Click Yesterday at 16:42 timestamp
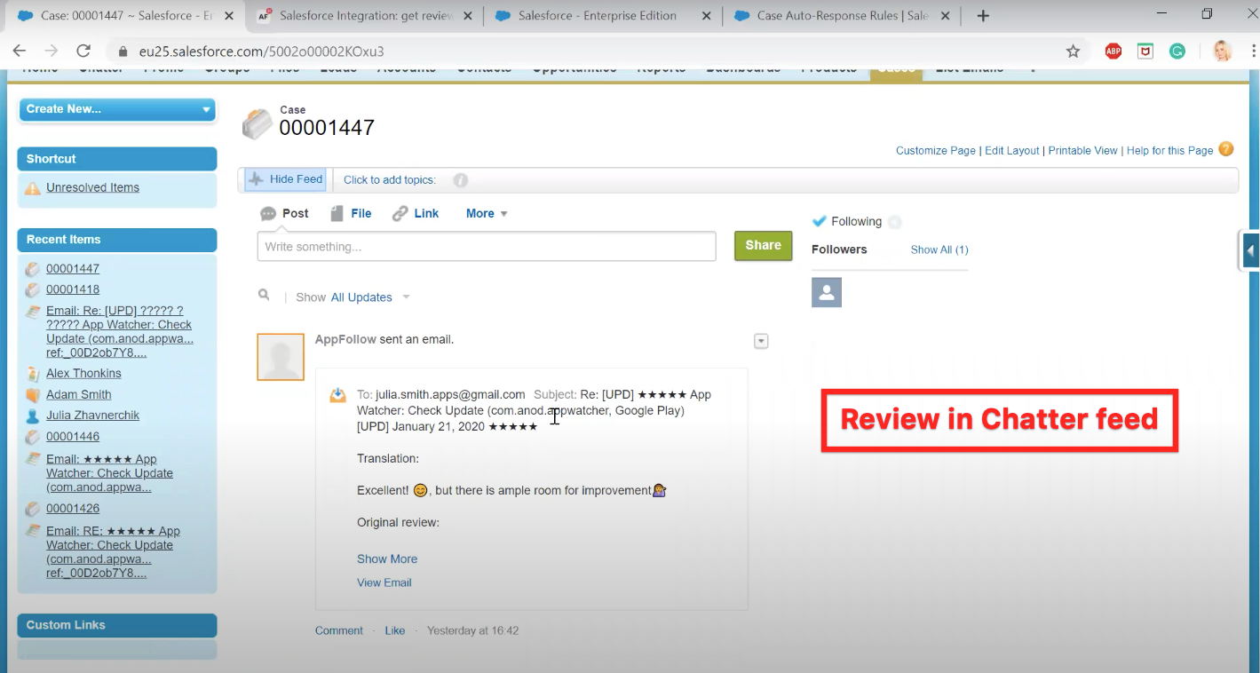1260x673 pixels. click(473, 630)
